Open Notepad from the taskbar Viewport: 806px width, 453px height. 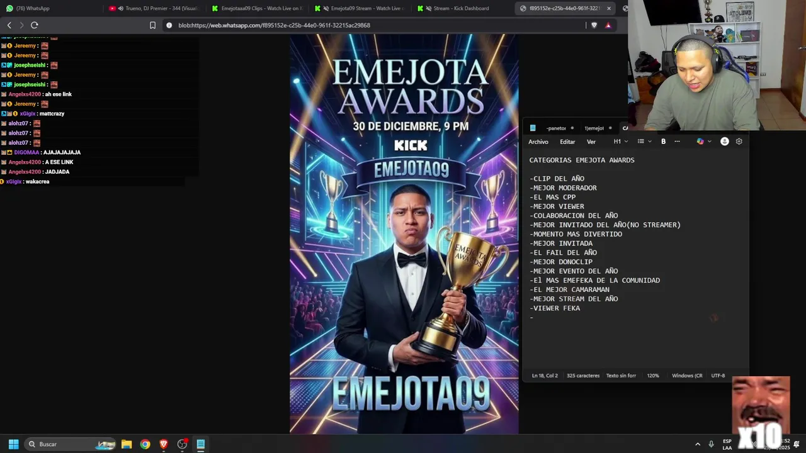pyautogui.click(x=201, y=444)
